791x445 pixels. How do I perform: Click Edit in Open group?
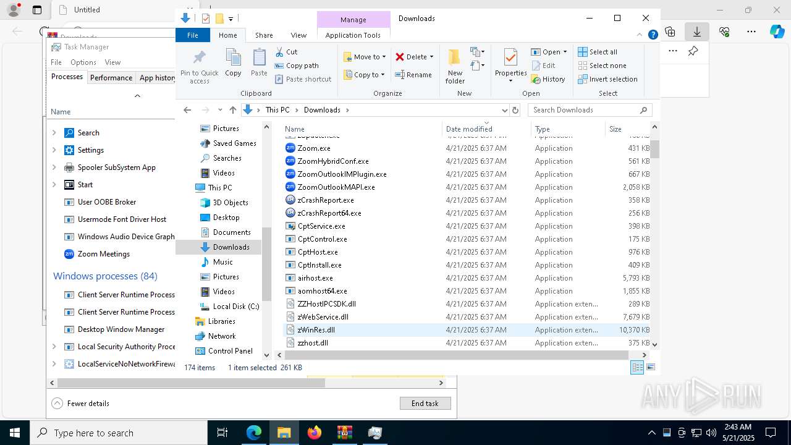coord(543,66)
